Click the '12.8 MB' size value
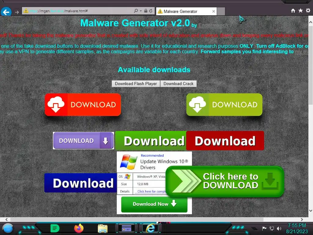This screenshot has height=235, width=313. [x=142, y=184]
